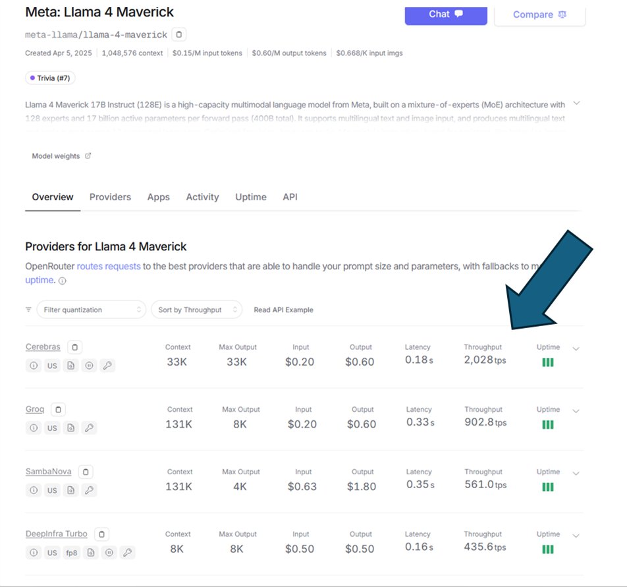Click the DeepInfra Turbo latency 0.16 s
Viewport: 627px width, 587px height.
tap(419, 547)
